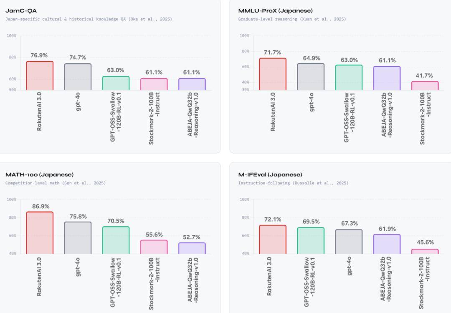451x313 pixels.
Task: Select the 69.5% GPT-OSS-Swallow bar in M-IFEval
Action: (x=311, y=241)
